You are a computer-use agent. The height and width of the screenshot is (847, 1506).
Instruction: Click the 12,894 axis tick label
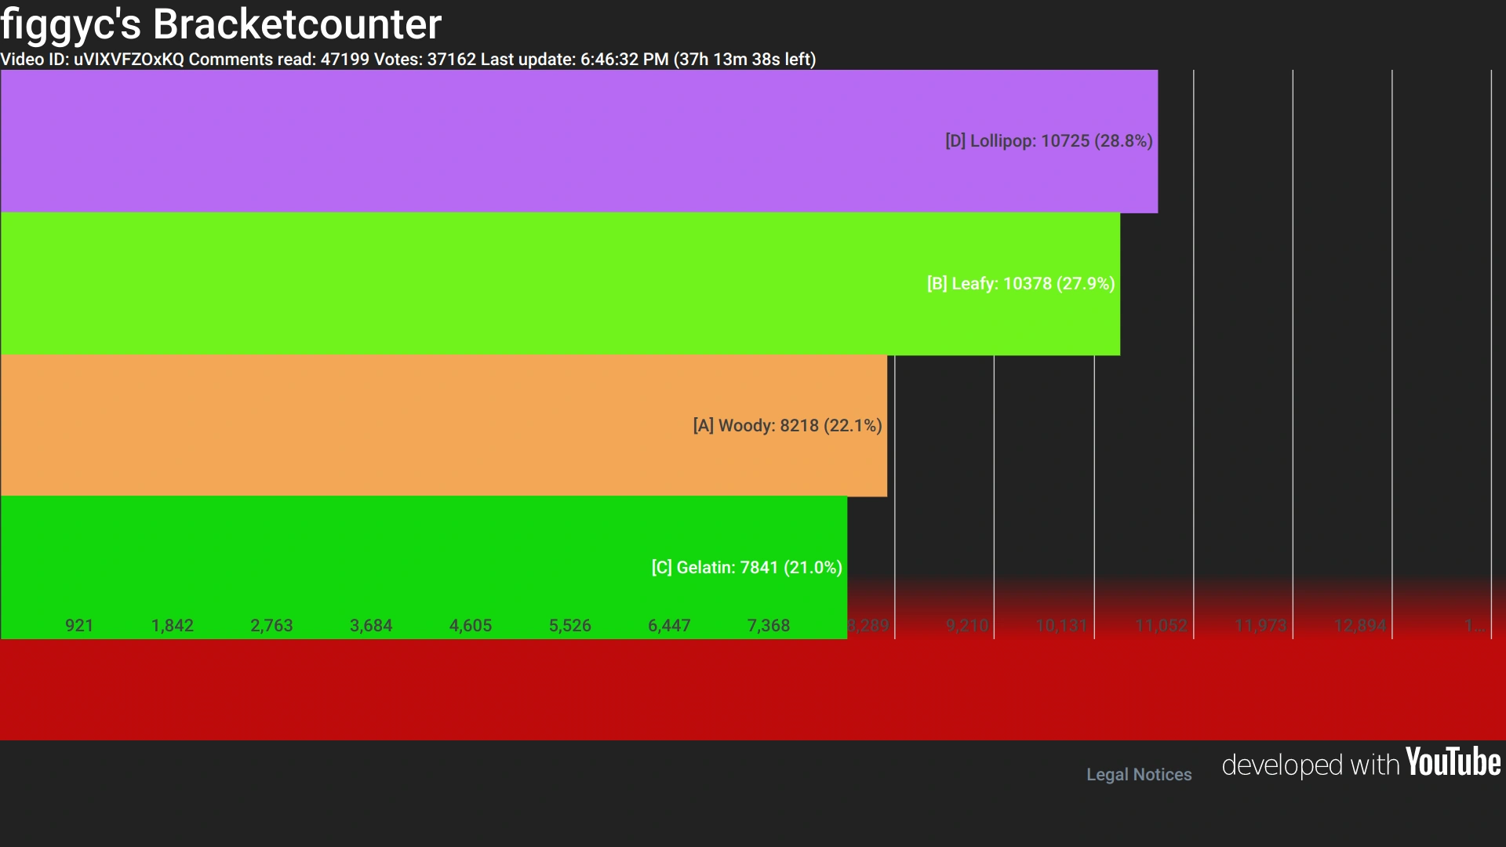[x=1360, y=626]
